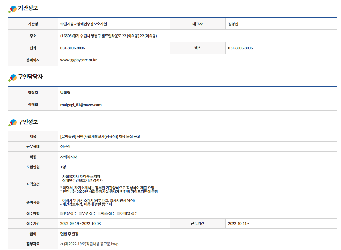Viewport: 341px width, 250px height.
Task: Click recruitment count 1명
Action: 63,167
